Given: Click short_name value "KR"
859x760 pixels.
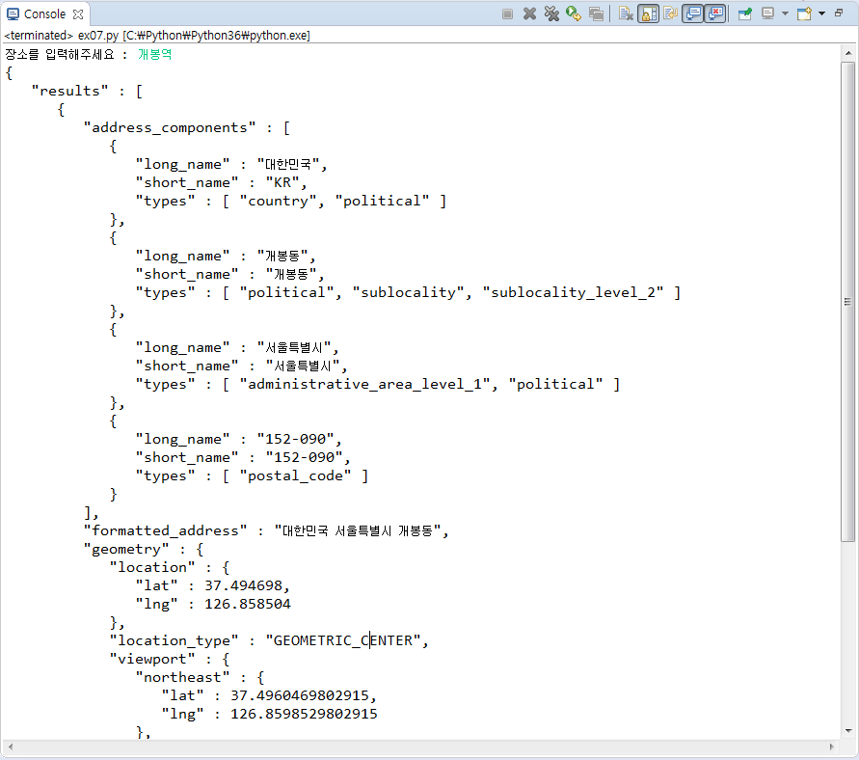Looking at the screenshot, I should click(x=282, y=182).
